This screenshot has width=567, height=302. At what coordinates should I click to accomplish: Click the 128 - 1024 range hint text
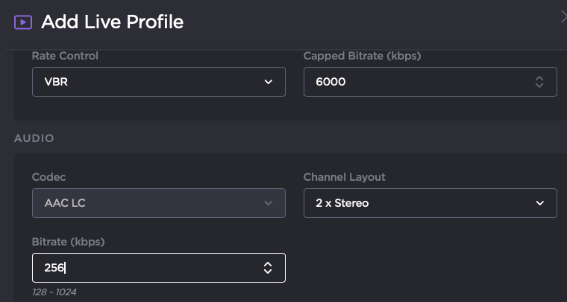tap(54, 292)
